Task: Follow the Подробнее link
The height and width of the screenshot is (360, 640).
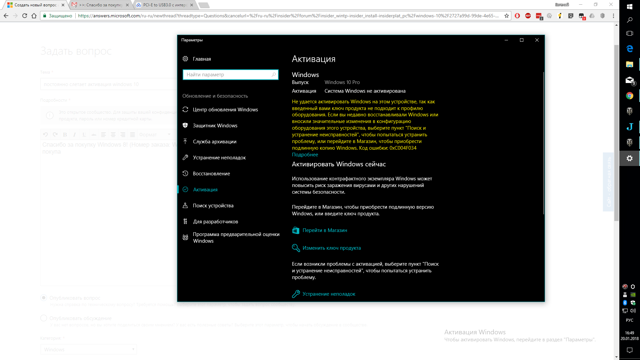Action: (305, 154)
